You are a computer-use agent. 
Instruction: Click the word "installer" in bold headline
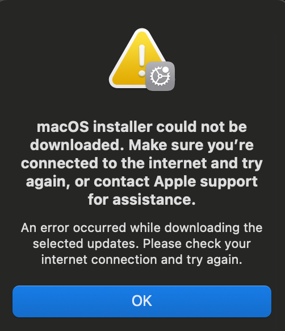click(x=123, y=127)
